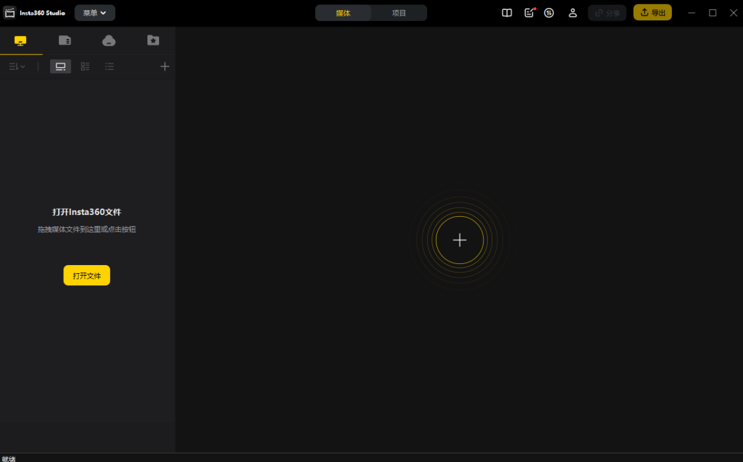
Task: Switch to list view mode
Action: click(110, 66)
